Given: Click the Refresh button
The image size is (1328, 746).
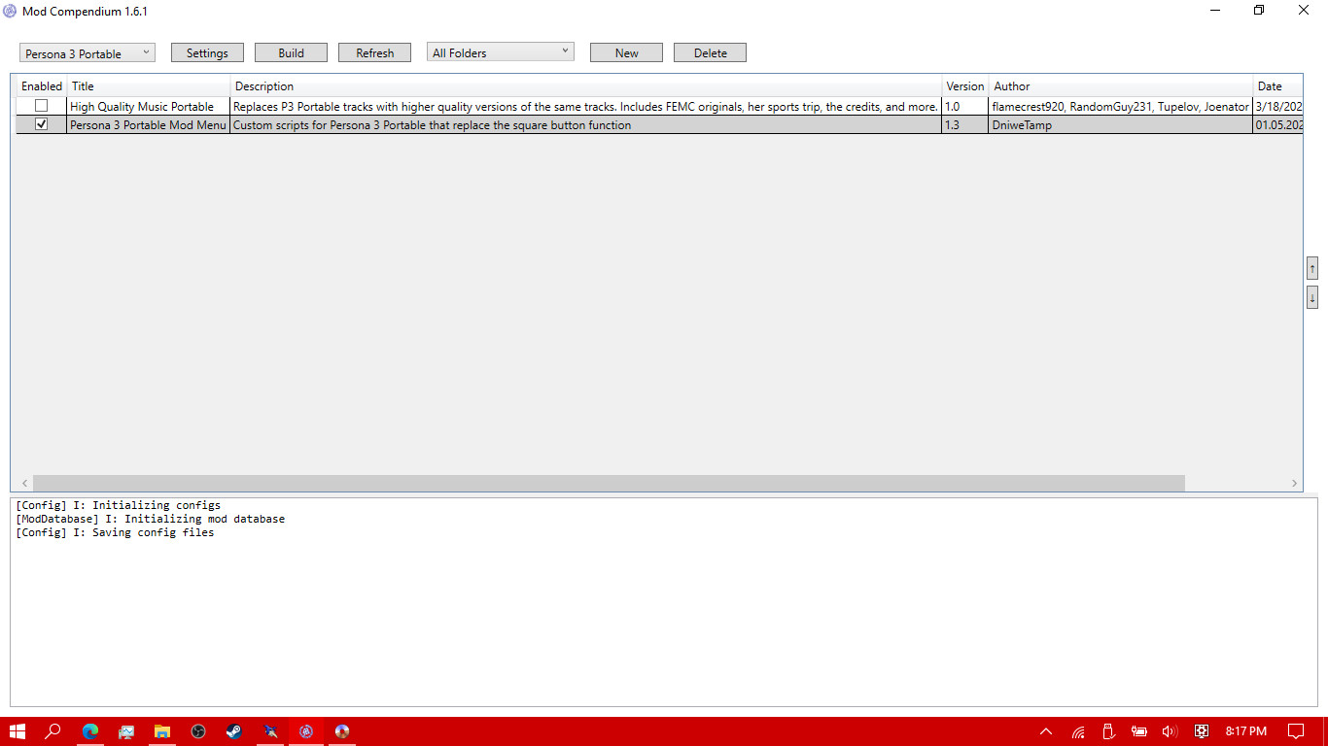Looking at the screenshot, I should (374, 52).
